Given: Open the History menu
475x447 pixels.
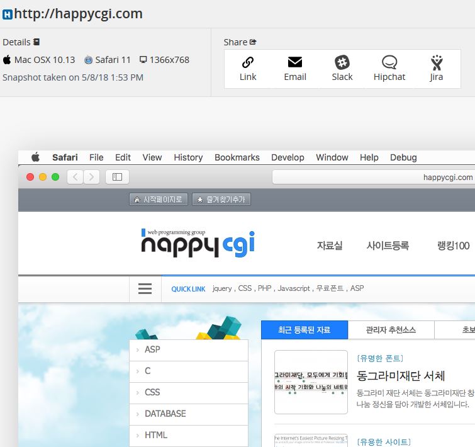Looking at the screenshot, I should (x=188, y=157).
